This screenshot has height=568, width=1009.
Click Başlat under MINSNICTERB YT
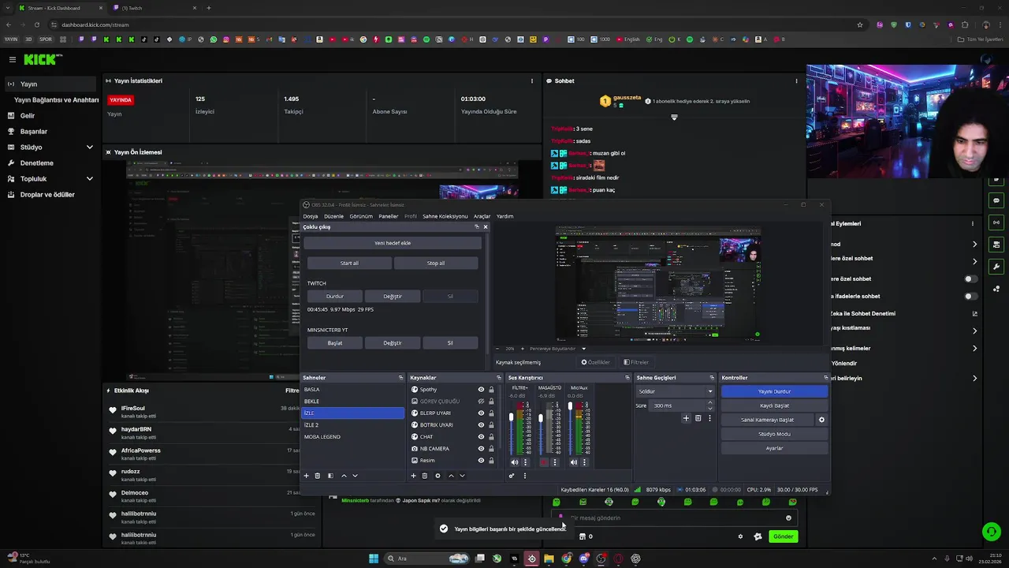click(x=335, y=343)
